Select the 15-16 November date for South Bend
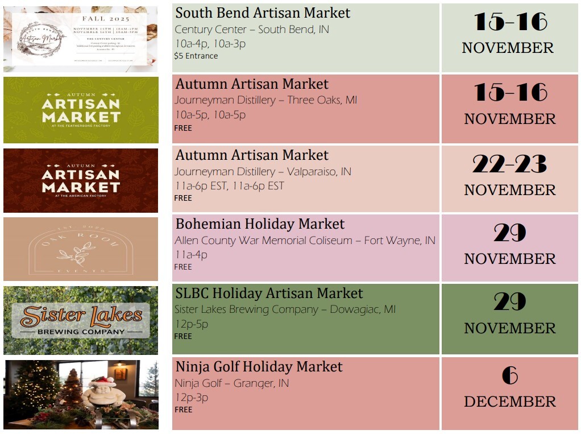The height and width of the screenshot is (434, 581). (x=509, y=33)
